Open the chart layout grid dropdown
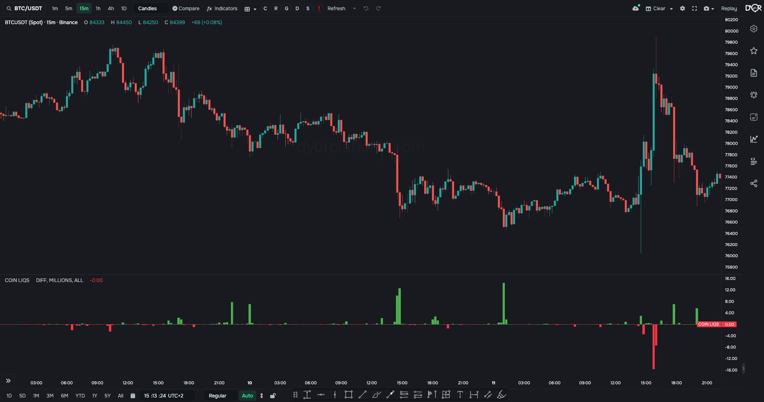The image size is (764, 402). pyautogui.click(x=250, y=9)
